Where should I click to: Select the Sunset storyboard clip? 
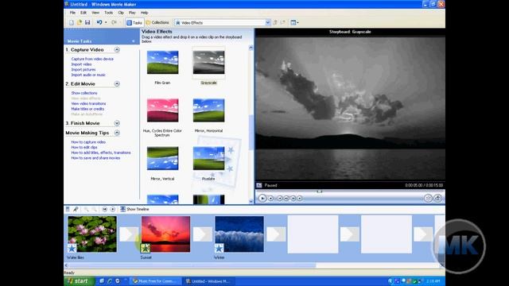tap(166, 234)
